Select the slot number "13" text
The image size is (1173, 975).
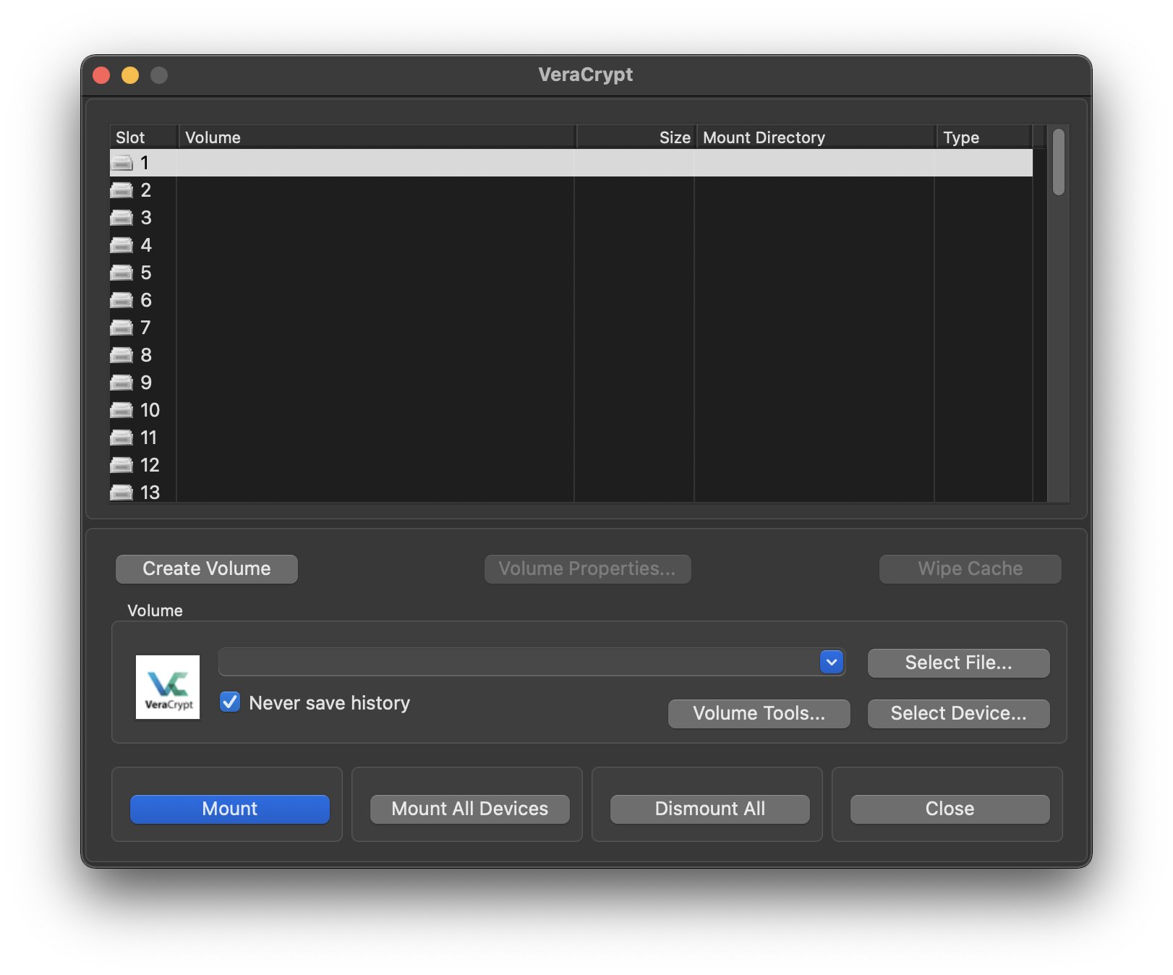[150, 493]
